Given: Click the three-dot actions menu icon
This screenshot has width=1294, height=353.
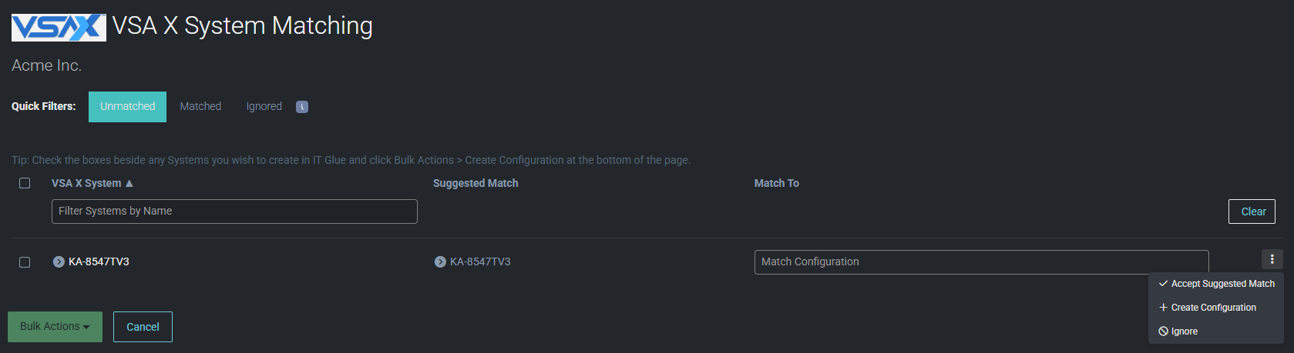Looking at the screenshot, I should click(1272, 259).
